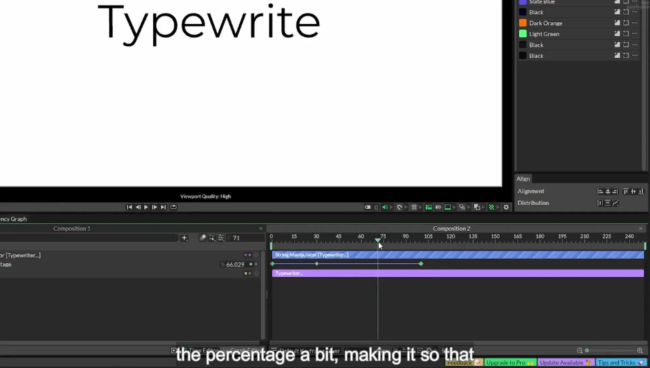Viewport: 650px width, 368px height.
Task: Start playback with the play button
Action: [146, 207]
